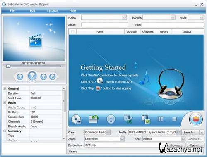Click the Title input field

pos(173,25)
